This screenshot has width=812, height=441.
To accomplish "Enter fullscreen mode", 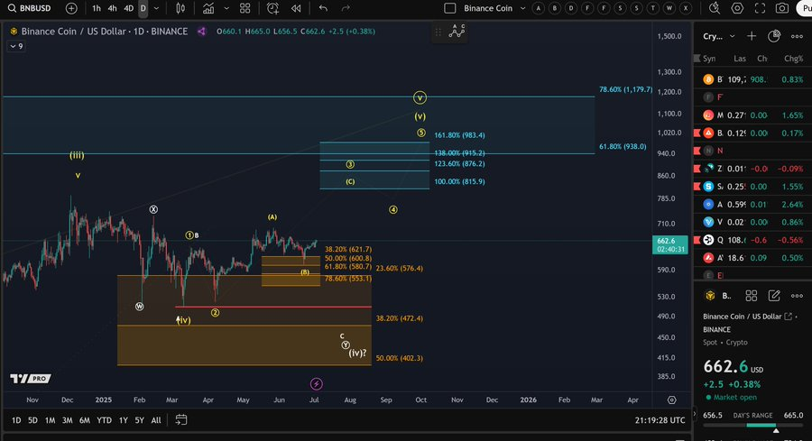I will click(760, 8).
